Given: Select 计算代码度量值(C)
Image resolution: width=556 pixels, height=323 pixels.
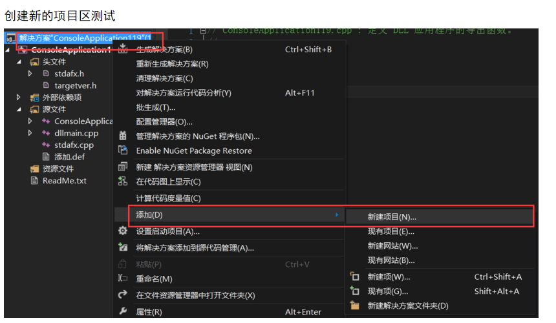Looking at the screenshot, I should (x=169, y=198).
